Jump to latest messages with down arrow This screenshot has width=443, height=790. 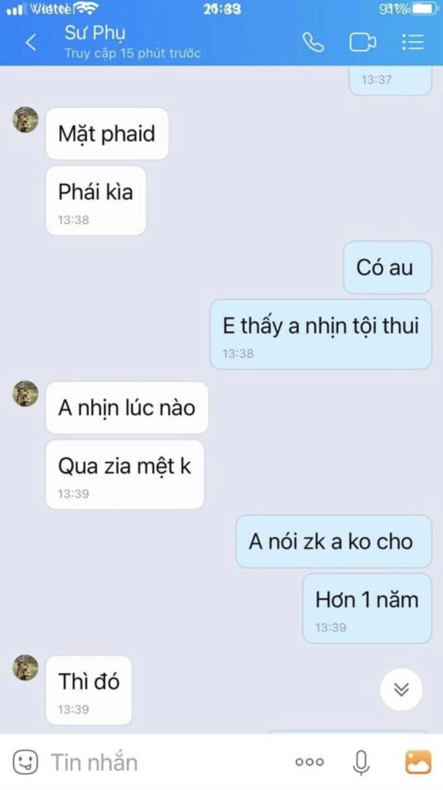coord(401,689)
